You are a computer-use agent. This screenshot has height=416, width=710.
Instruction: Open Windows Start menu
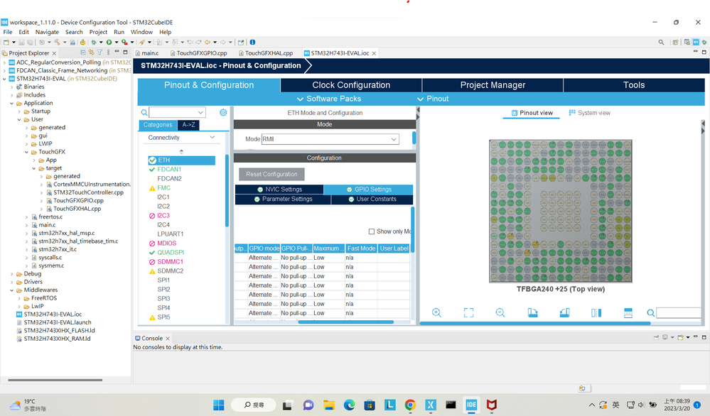(x=219, y=405)
